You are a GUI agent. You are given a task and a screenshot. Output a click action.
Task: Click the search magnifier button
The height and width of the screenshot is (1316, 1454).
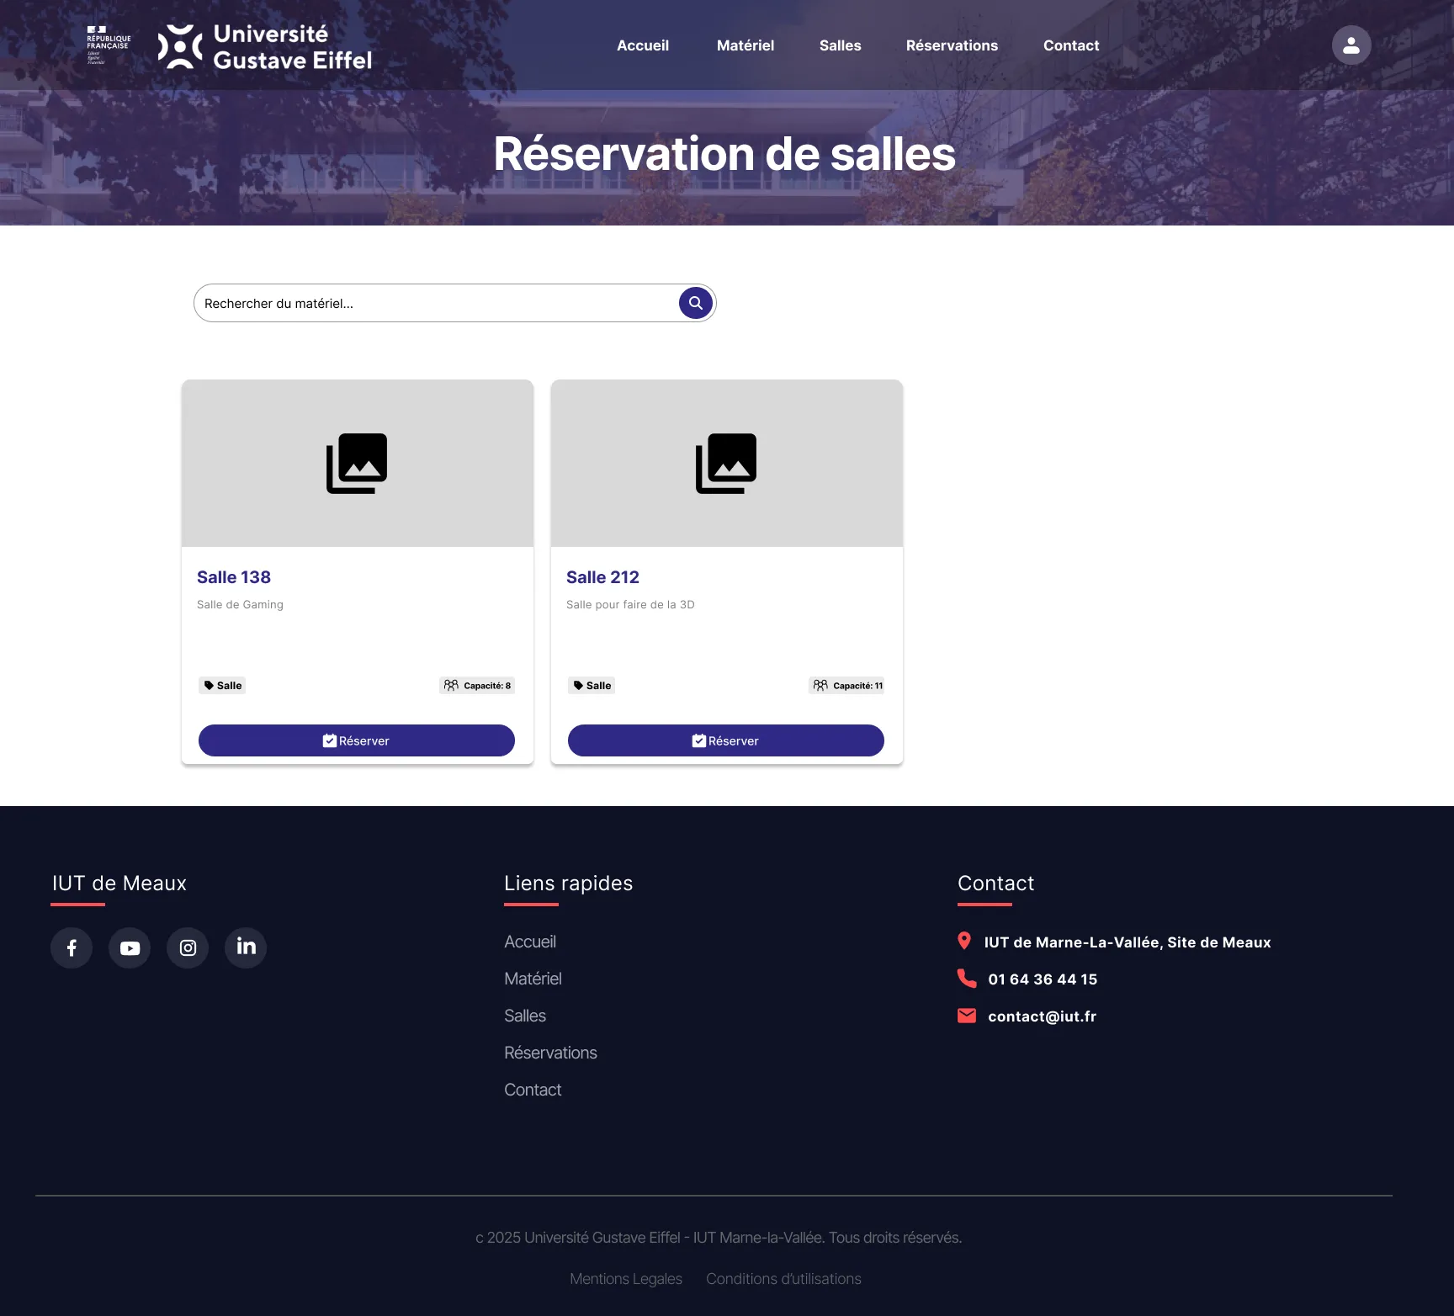coord(696,303)
